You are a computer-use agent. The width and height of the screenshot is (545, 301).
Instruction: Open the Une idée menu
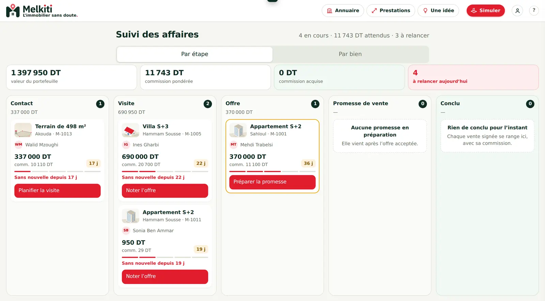pos(438,11)
